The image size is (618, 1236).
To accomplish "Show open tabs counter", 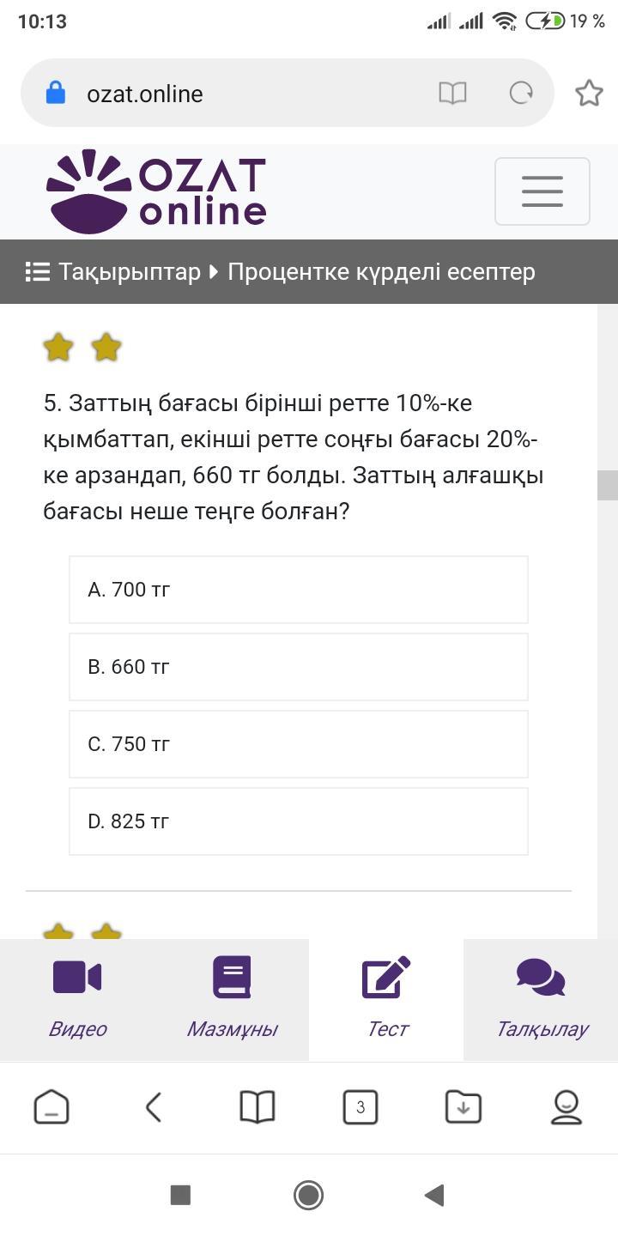I will click(x=360, y=1107).
